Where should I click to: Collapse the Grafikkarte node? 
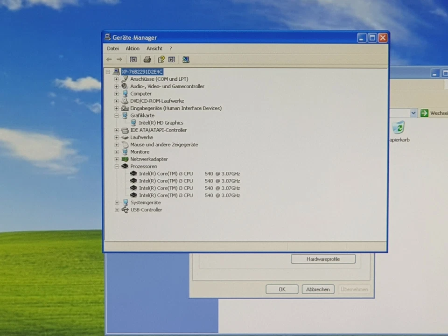coord(117,115)
